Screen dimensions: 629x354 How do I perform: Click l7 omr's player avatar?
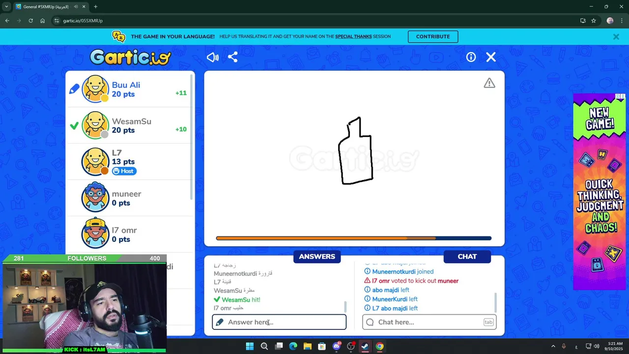[x=95, y=234]
